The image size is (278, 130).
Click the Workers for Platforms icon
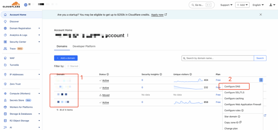[x=5, y=107]
